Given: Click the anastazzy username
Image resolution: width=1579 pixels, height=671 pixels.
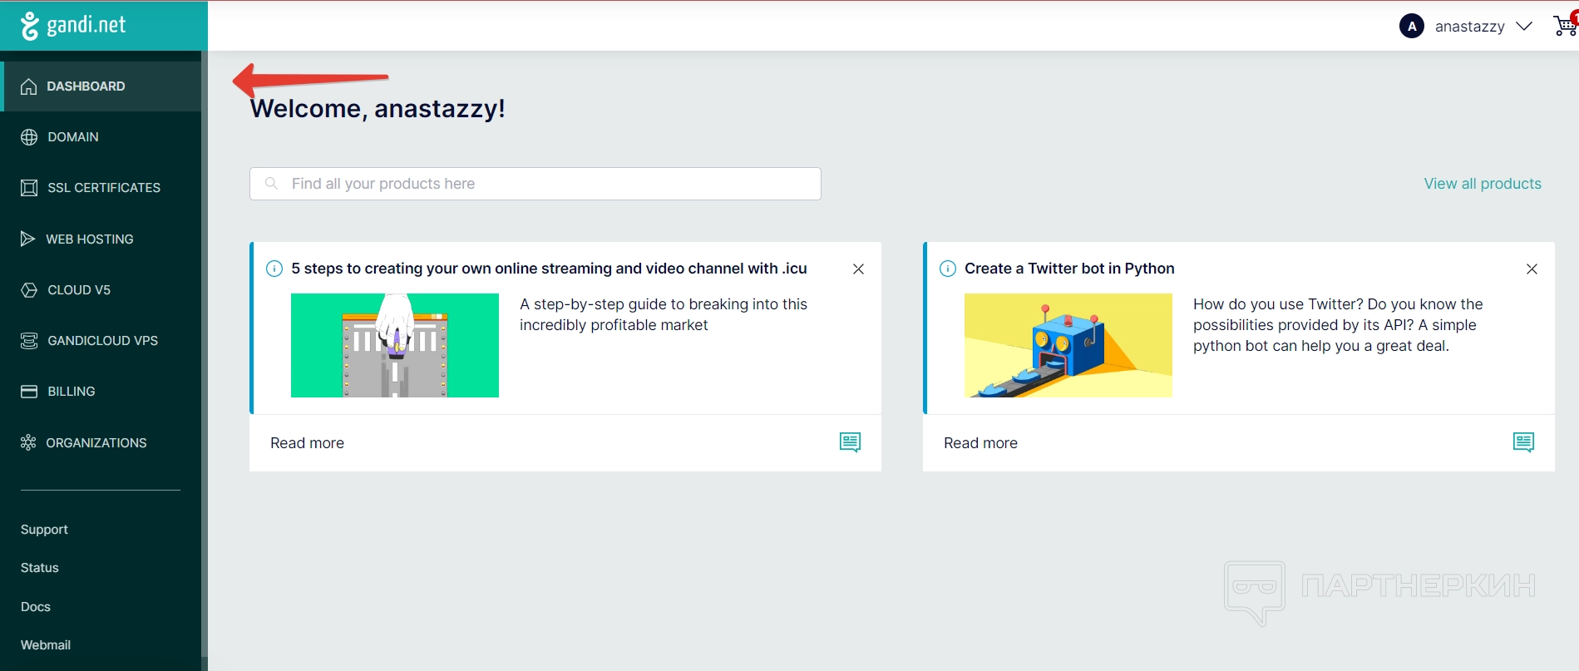Looking at the screenshot, I should [1469, 27].
